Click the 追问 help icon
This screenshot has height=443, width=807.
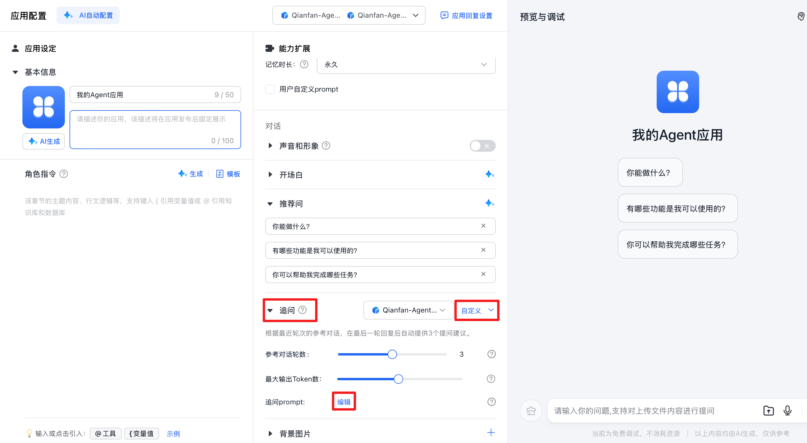(302, 310)
